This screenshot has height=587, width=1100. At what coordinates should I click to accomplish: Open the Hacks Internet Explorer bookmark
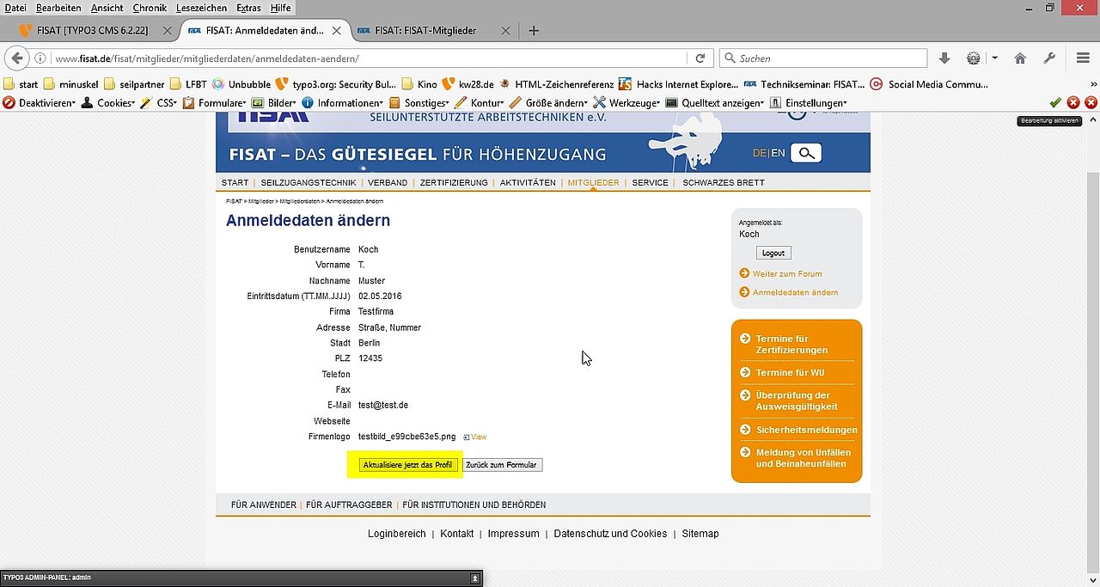678,84
